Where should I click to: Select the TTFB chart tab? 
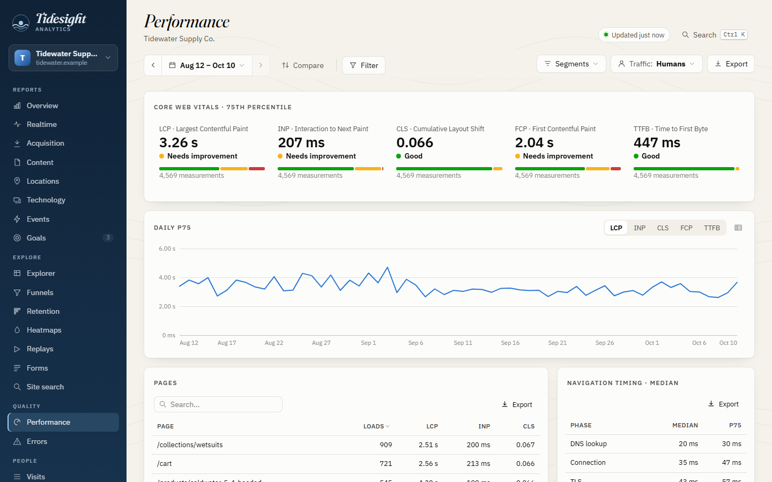(712, 228)
